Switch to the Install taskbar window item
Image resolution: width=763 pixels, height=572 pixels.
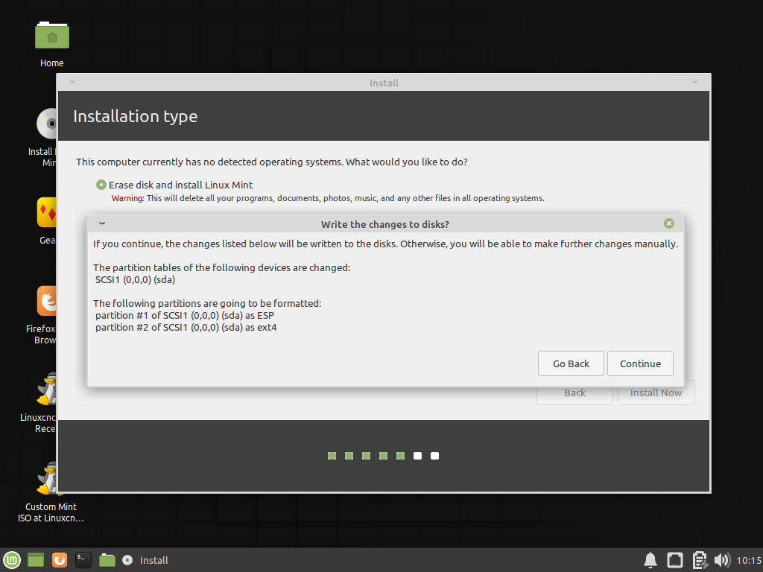(145, 560)
